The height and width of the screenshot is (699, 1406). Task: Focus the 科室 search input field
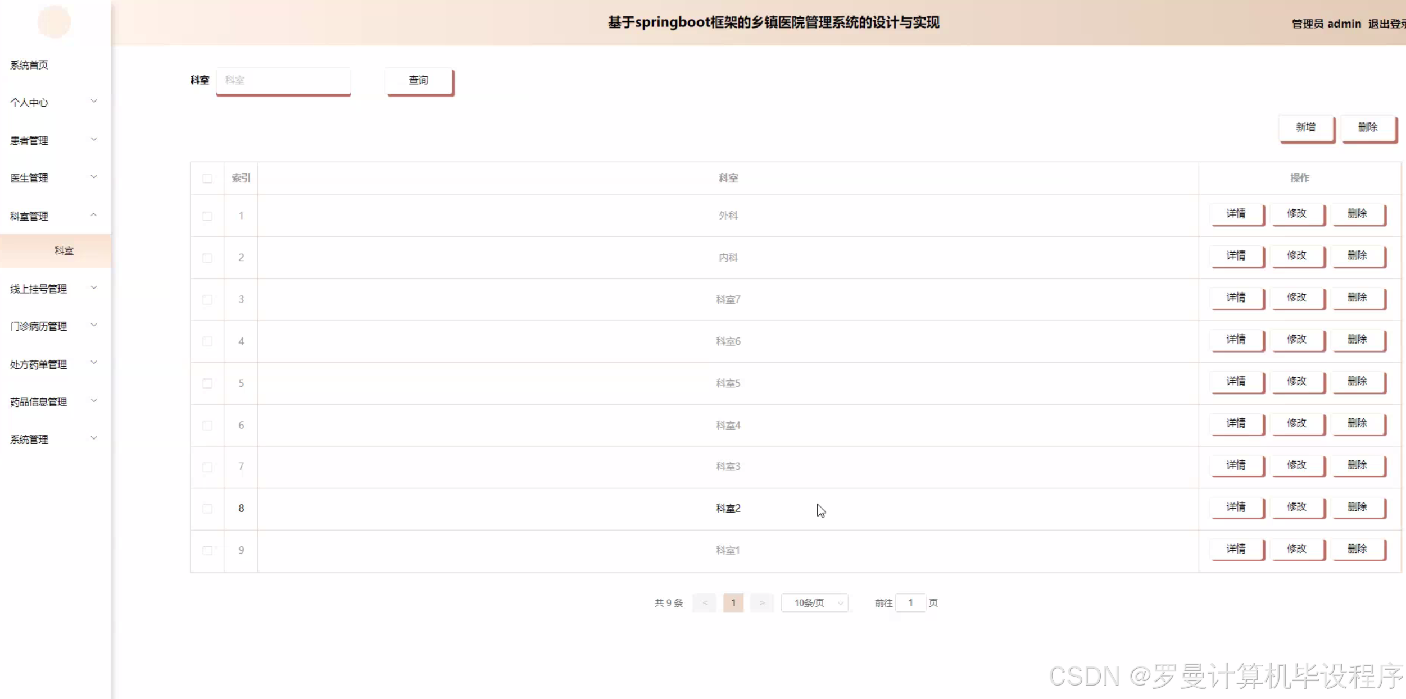click(283, 81)
